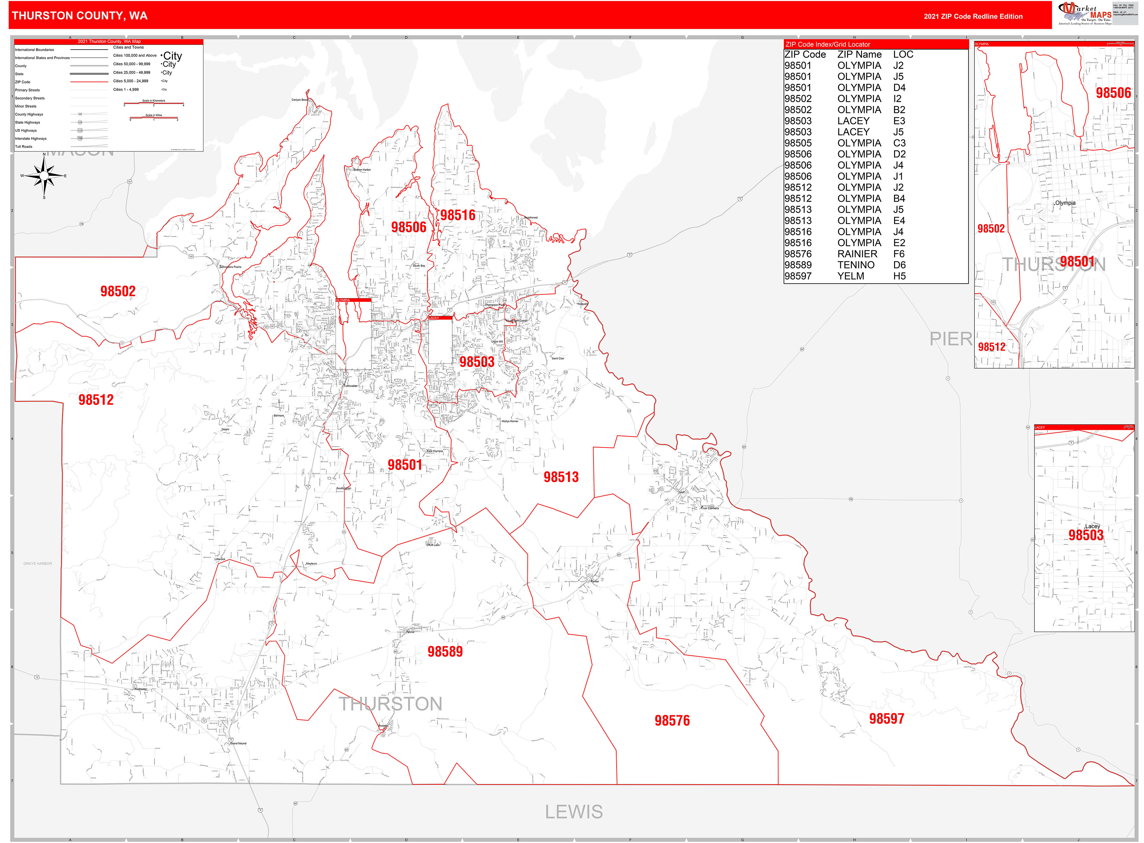
Task: Toggle the Toll Roads legend entry
Action: click(24, 147)
